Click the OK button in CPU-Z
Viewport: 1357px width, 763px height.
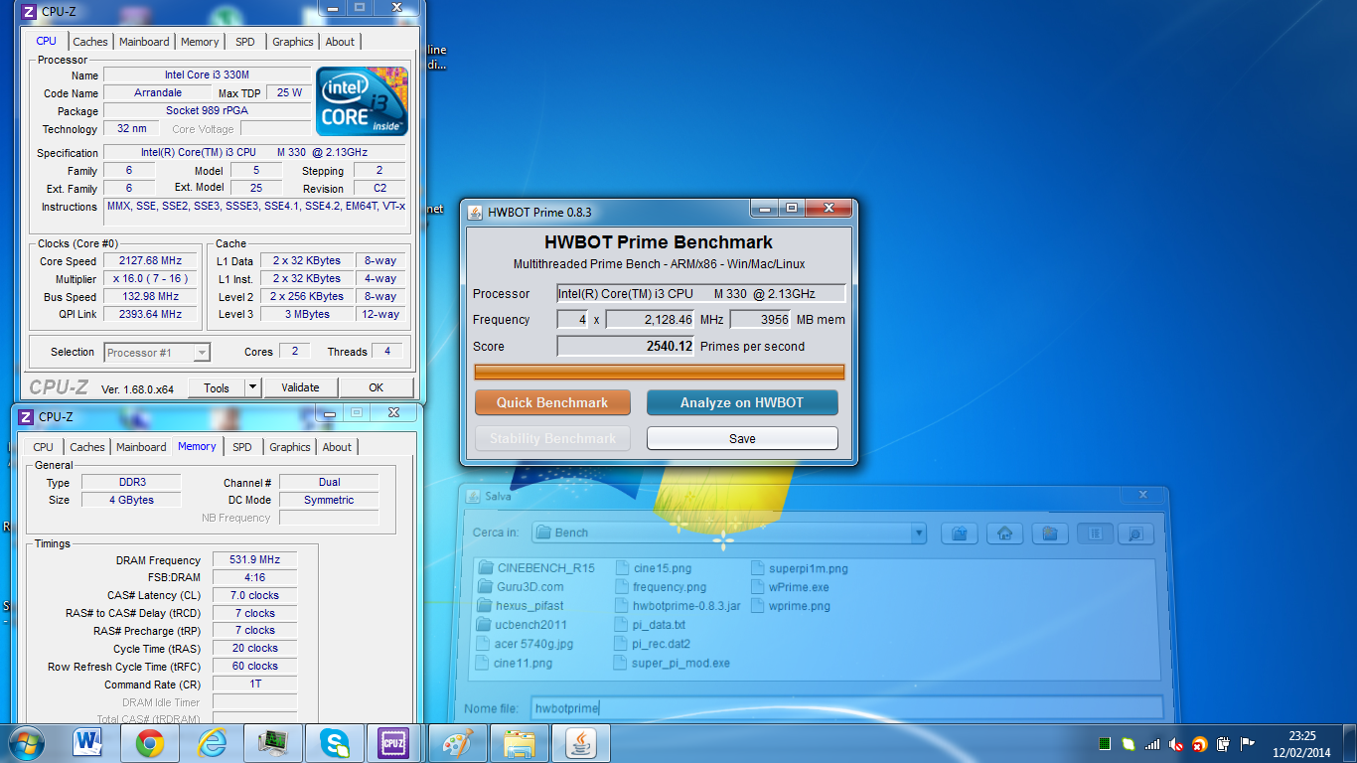pyautogui.click(x=377, y=387)
